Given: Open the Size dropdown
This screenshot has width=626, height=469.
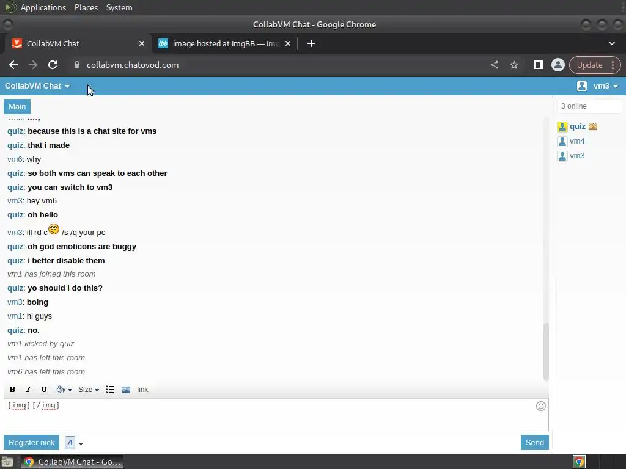Looking at the screenshot, I should (x=88, y=389).
